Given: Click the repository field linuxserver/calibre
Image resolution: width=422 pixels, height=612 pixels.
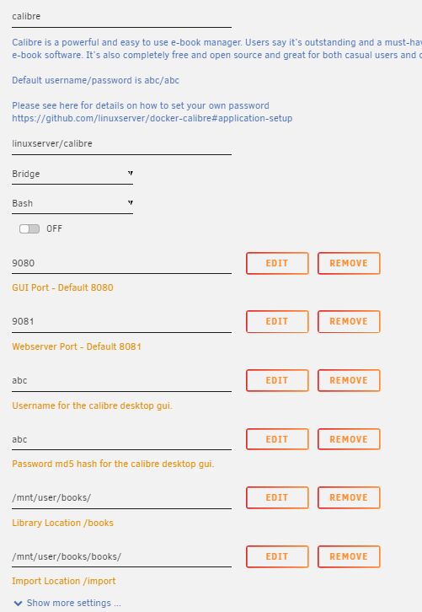Looking at the screenshot, I should tap(121, 144).
